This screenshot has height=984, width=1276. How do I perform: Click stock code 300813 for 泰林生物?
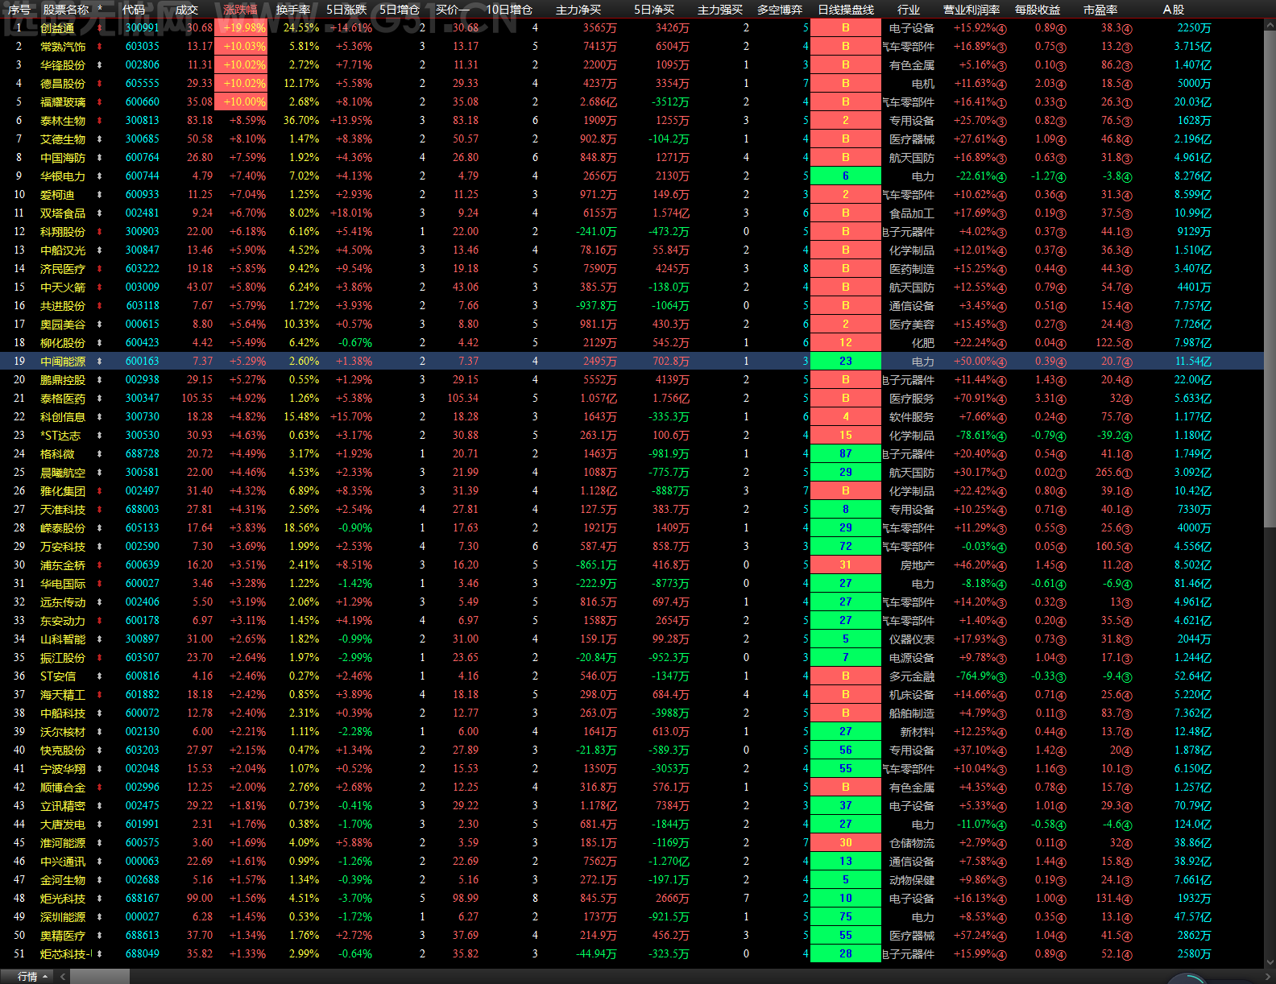142,121
